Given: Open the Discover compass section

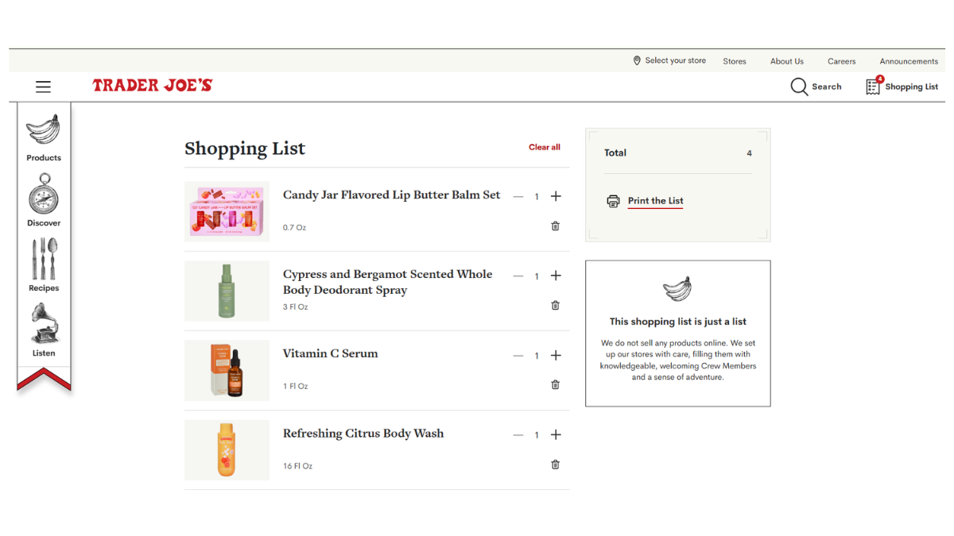Looking at the screenshot, I should tap(44, 200).
